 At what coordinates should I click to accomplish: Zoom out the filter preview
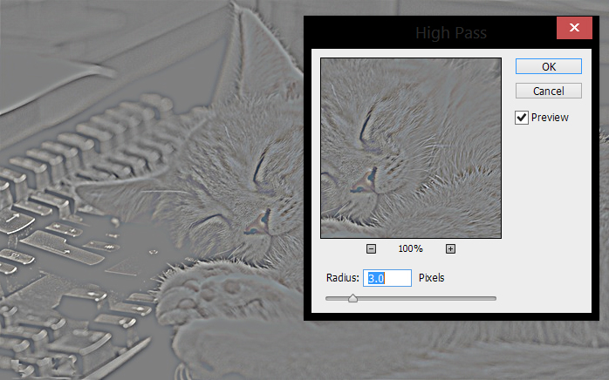[x=371, y=248]
